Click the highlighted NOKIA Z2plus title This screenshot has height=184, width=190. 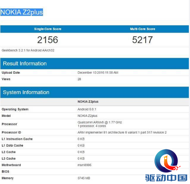pyautogui.click(x=22, y=12)
